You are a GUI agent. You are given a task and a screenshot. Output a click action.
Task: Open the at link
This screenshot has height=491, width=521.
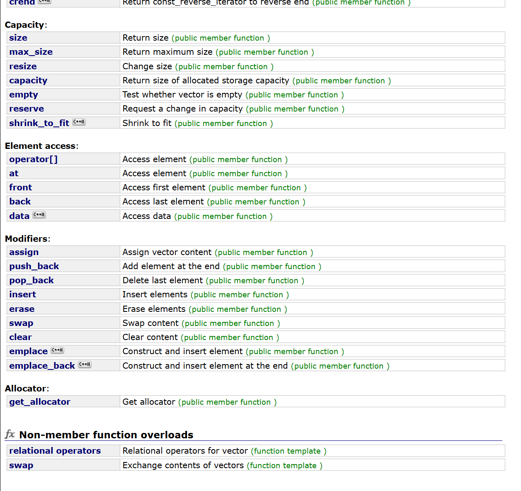pyautogui.click(x=14, y=173)
